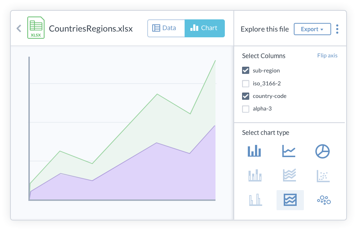357x231 pixels.
Task: Select the bar chart type icon
Action: point(254,151)
